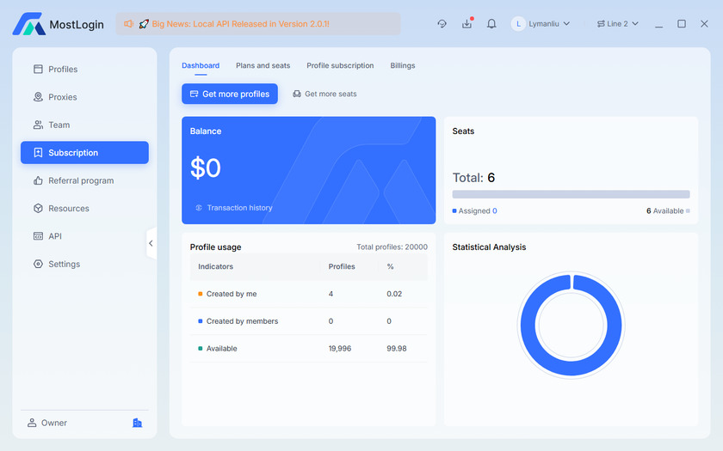
Task: Open the Lymanliu account menu
Action: (x=547, y=24)
